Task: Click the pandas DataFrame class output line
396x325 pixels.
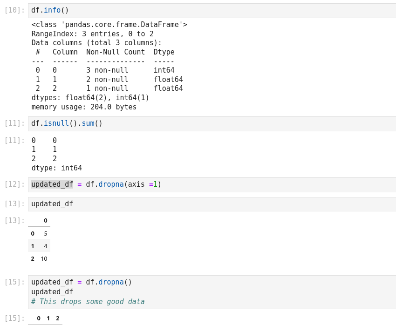Action: [x=109, y=25]
